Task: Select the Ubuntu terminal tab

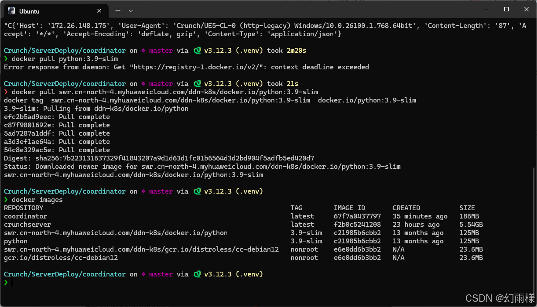Action: pyautogui.click(x=56, y=10)
